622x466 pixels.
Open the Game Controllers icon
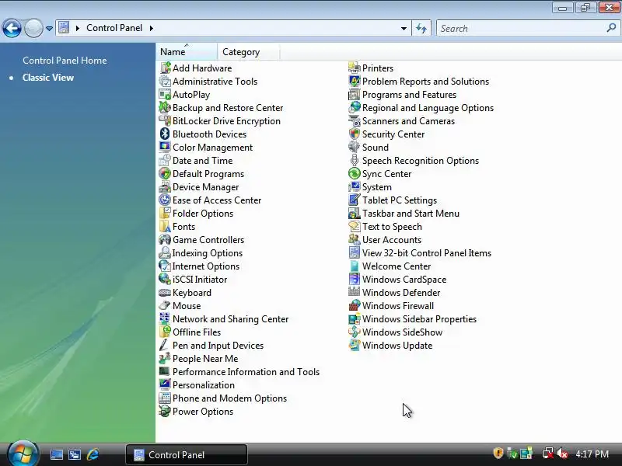pos(165,240)
